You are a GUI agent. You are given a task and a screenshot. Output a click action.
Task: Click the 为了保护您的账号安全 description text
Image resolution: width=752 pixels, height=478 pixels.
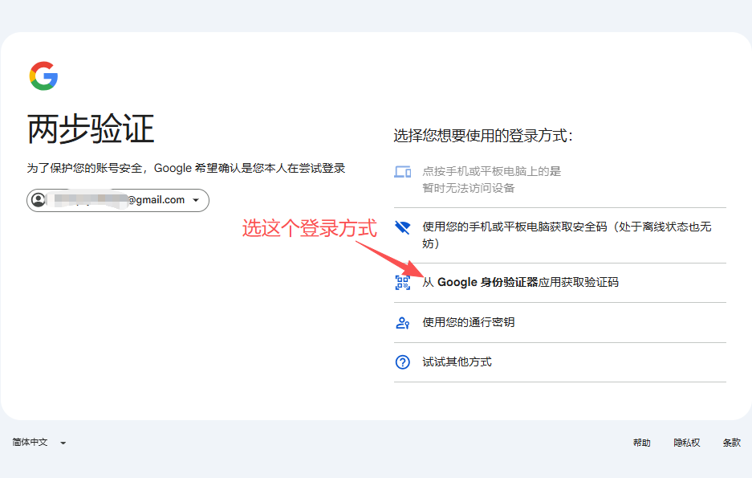point(186,169)
